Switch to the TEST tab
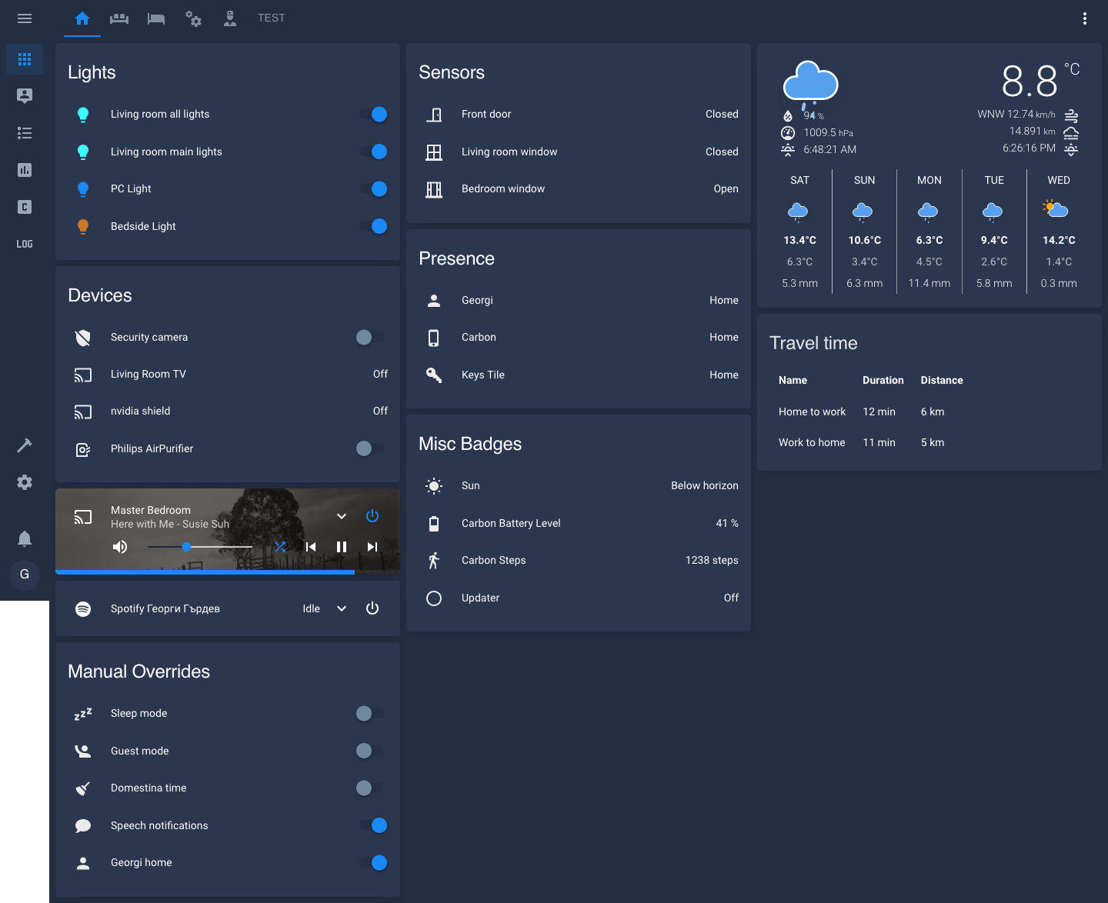 (271, 18)
